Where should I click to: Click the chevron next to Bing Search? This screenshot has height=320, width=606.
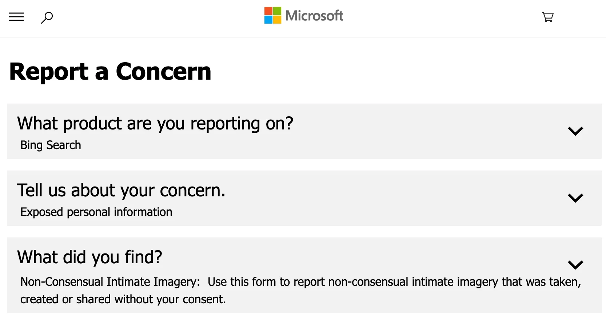coord(576,131)
